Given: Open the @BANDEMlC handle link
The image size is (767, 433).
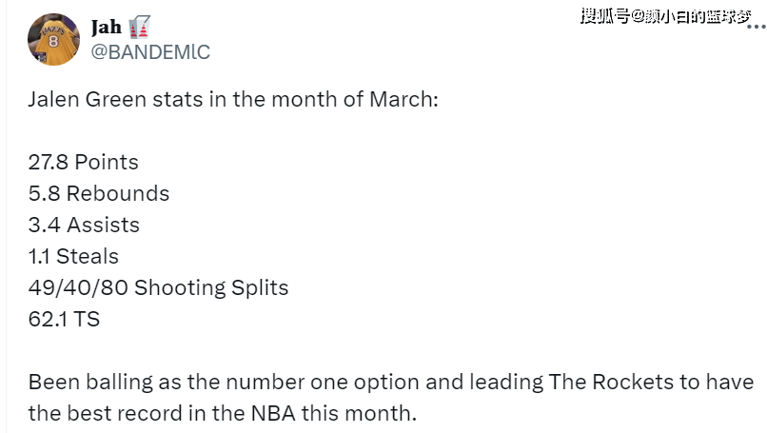Looking at the screenshot, I should click(149, 52).
